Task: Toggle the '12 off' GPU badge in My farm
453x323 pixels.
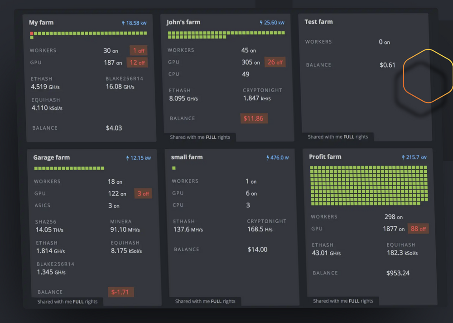Action: (x=137, y=62)
